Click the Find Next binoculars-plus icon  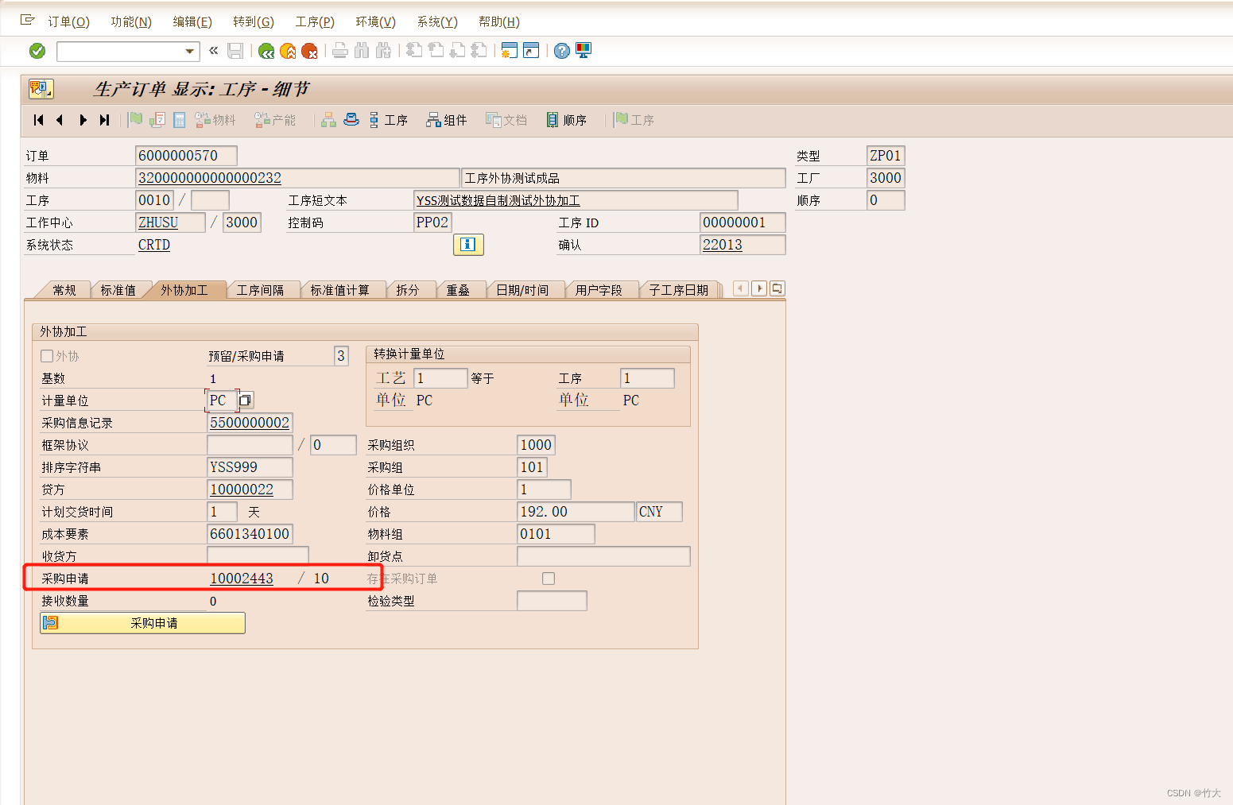(x=383, y=51)
